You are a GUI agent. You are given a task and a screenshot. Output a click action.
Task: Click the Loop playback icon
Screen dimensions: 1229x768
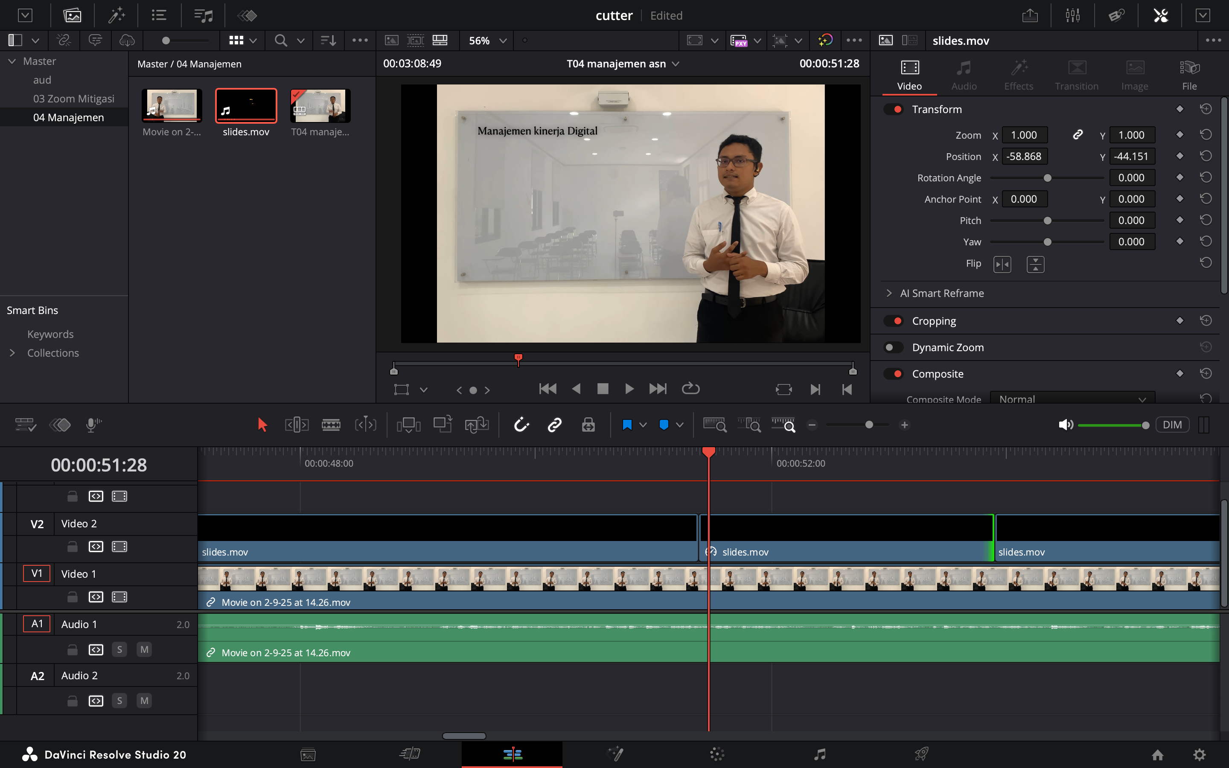691,389
